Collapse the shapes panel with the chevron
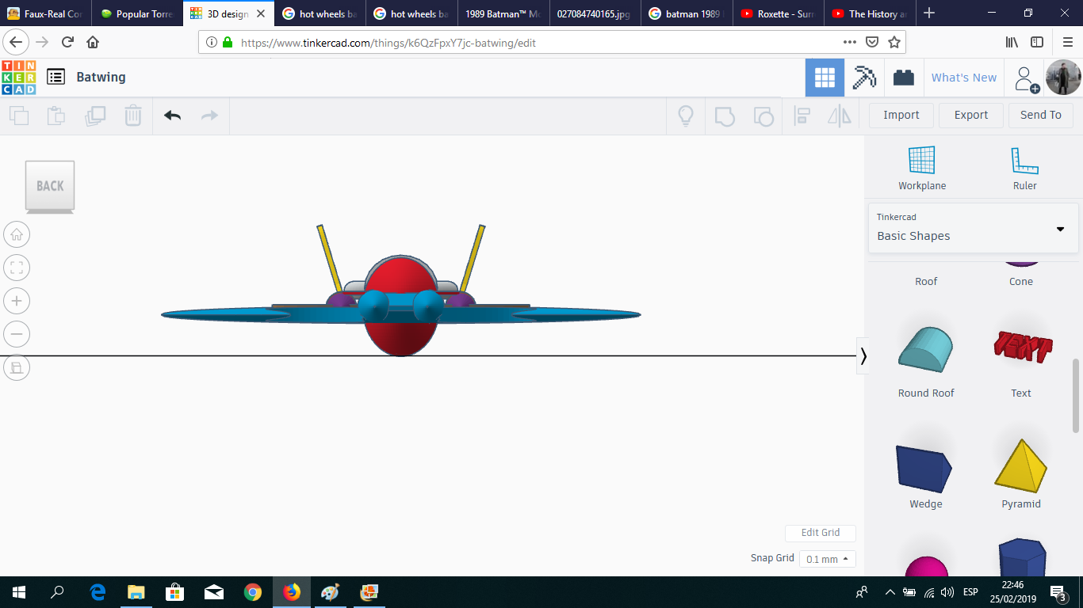 863,356
